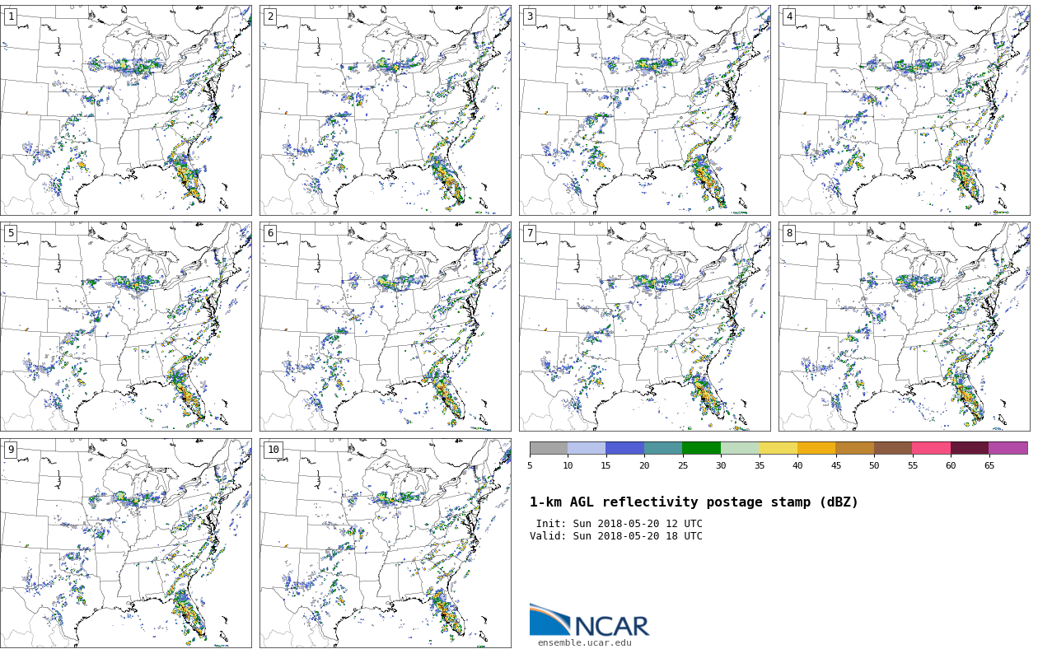
Task: Choose the member 3 postage stamp map
Action: (x=645, y=110)
